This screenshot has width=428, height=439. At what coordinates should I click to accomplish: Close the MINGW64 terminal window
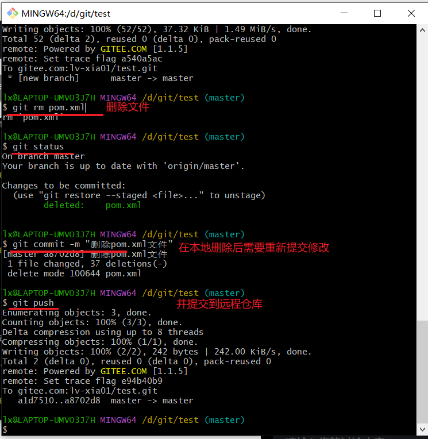(411, 13)
